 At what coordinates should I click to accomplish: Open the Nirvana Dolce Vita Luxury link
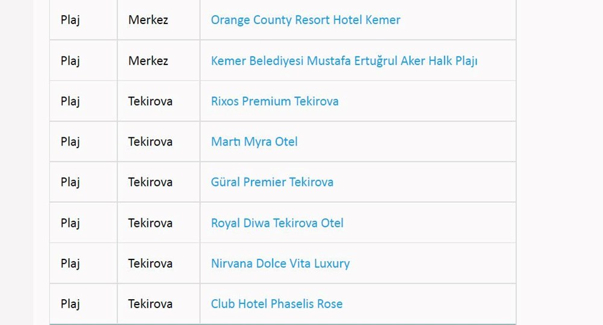(280, 264)
